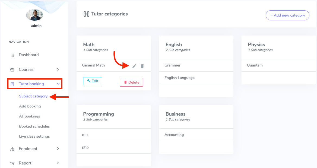The width and height of the screenshot is (317, 168).
Task: Click the Delete button on the Math card
Action: [131, 82]
